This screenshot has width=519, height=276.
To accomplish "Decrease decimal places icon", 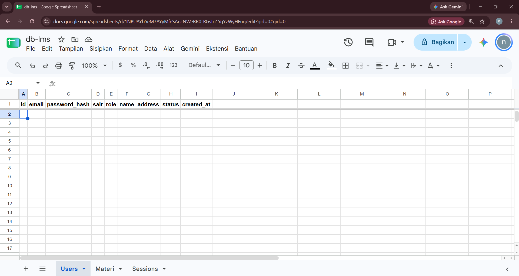I will 146,65.
